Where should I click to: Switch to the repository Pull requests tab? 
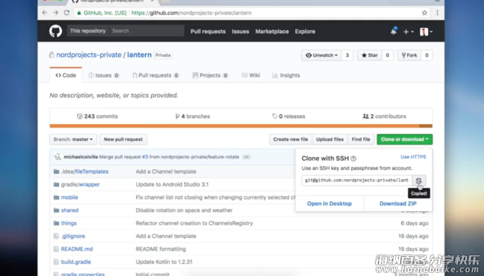156,75
